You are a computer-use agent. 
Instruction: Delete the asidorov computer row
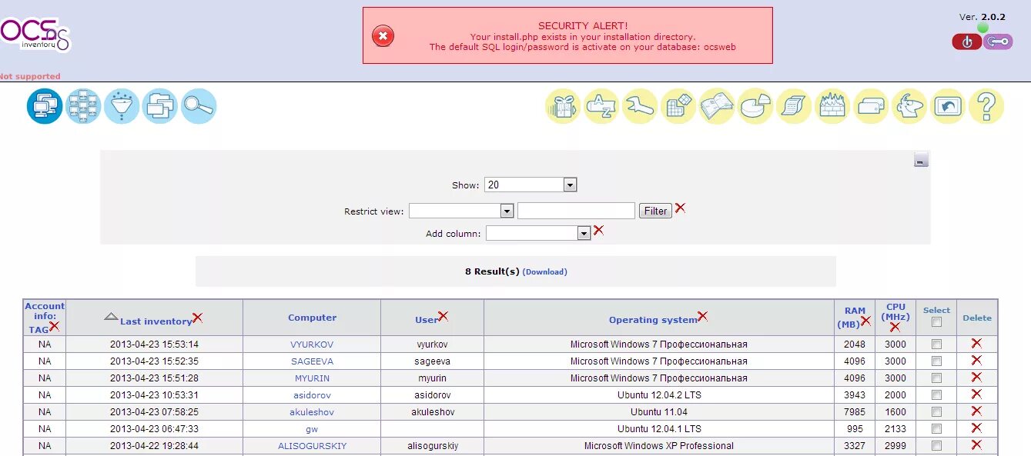(x=976, y=394)
